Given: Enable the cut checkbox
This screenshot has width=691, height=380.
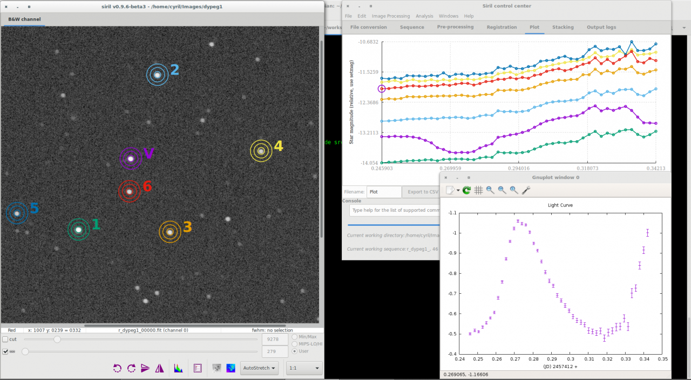Looking at the screenshot, I should tap(5, 340).
